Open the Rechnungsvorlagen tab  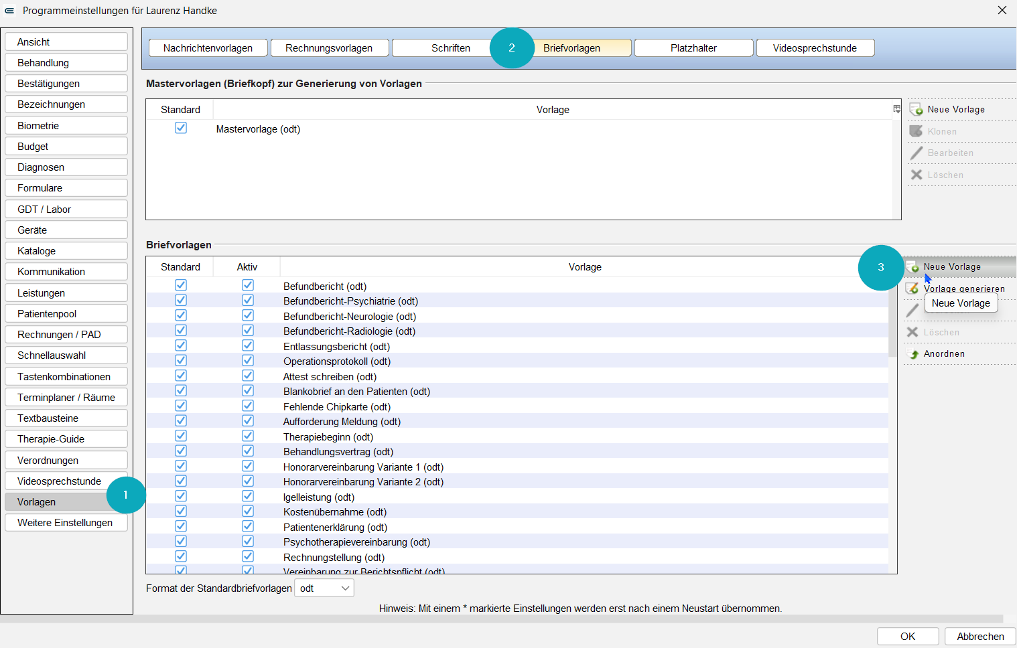point(329,48)
